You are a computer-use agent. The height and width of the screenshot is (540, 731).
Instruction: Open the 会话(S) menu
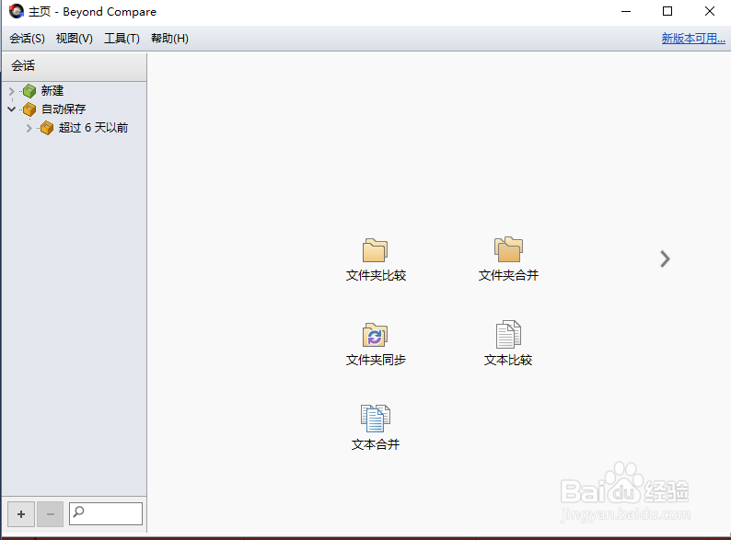pos(27,39)
